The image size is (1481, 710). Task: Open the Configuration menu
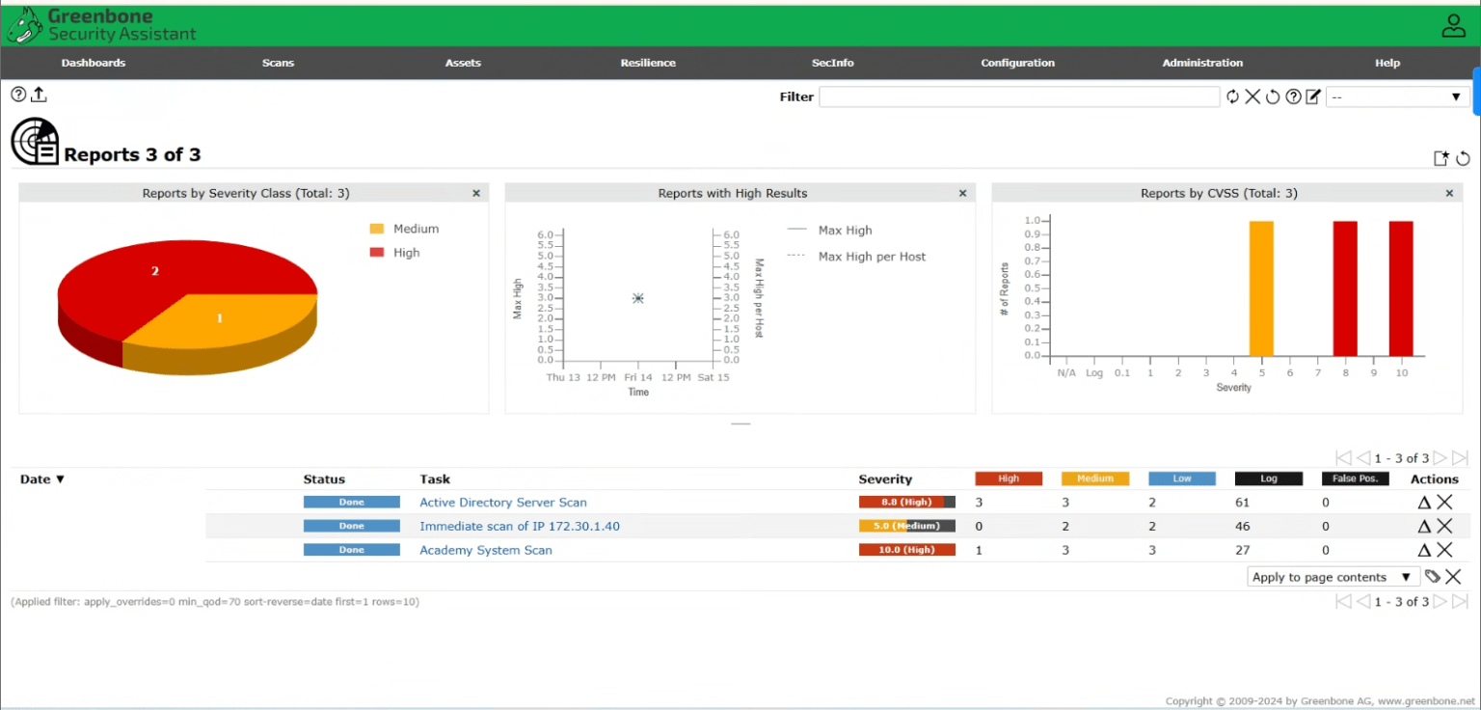coord(1017,63)
